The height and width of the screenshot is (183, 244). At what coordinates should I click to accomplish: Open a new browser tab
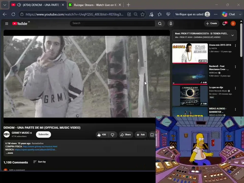coord(128,5)
